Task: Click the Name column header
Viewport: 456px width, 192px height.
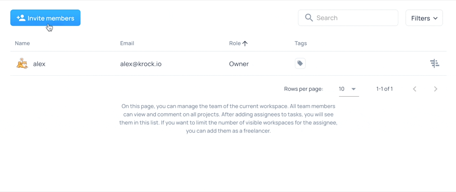Action: pyautogui.click(x=22, y=43)
